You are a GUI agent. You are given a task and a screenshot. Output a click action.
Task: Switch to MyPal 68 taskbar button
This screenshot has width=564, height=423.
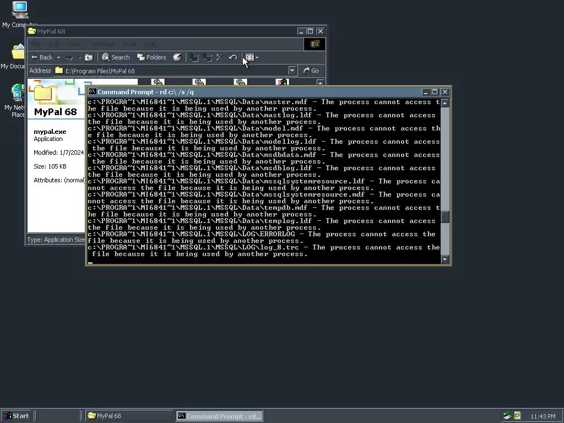click(x=129, y=416)
